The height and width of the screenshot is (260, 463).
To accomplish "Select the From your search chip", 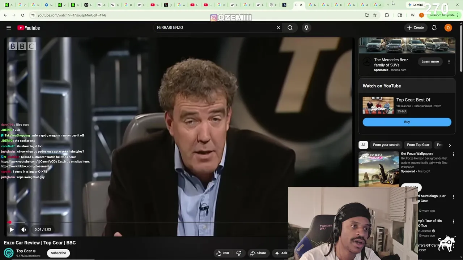I will 386,145.
